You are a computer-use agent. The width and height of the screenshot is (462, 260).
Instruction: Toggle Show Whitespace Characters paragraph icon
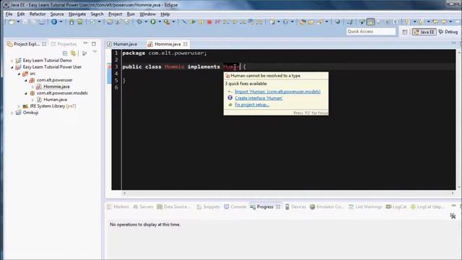coord(396,22)
